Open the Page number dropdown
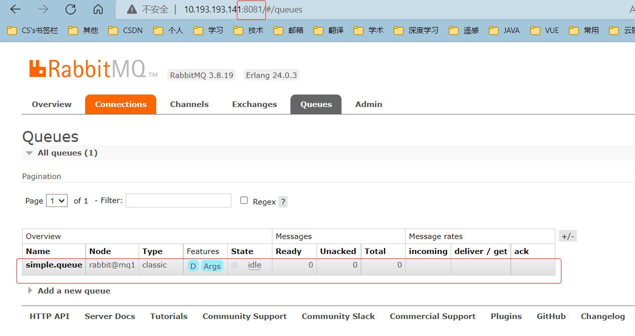This screenshot has height=336, width=635. pyautogui.click(x=57, y=200)
